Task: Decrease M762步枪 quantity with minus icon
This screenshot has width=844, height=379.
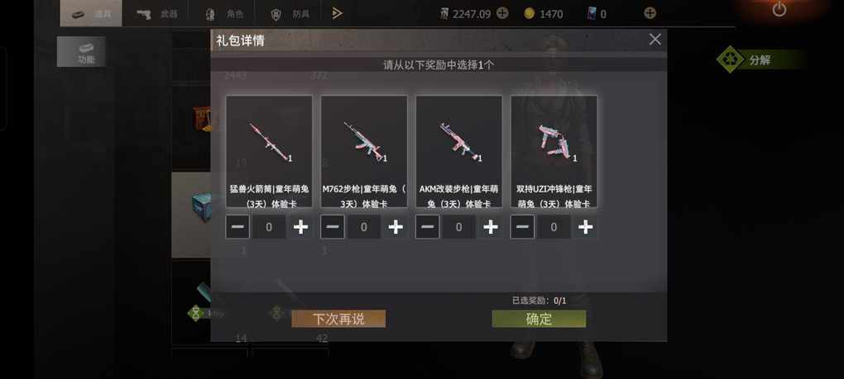Action: (333, 227)
